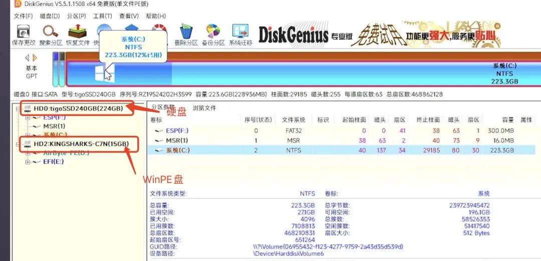541x261 pixels.
Task: Click the 223.3GB capacity cell in table
Action: pos(502,150)
